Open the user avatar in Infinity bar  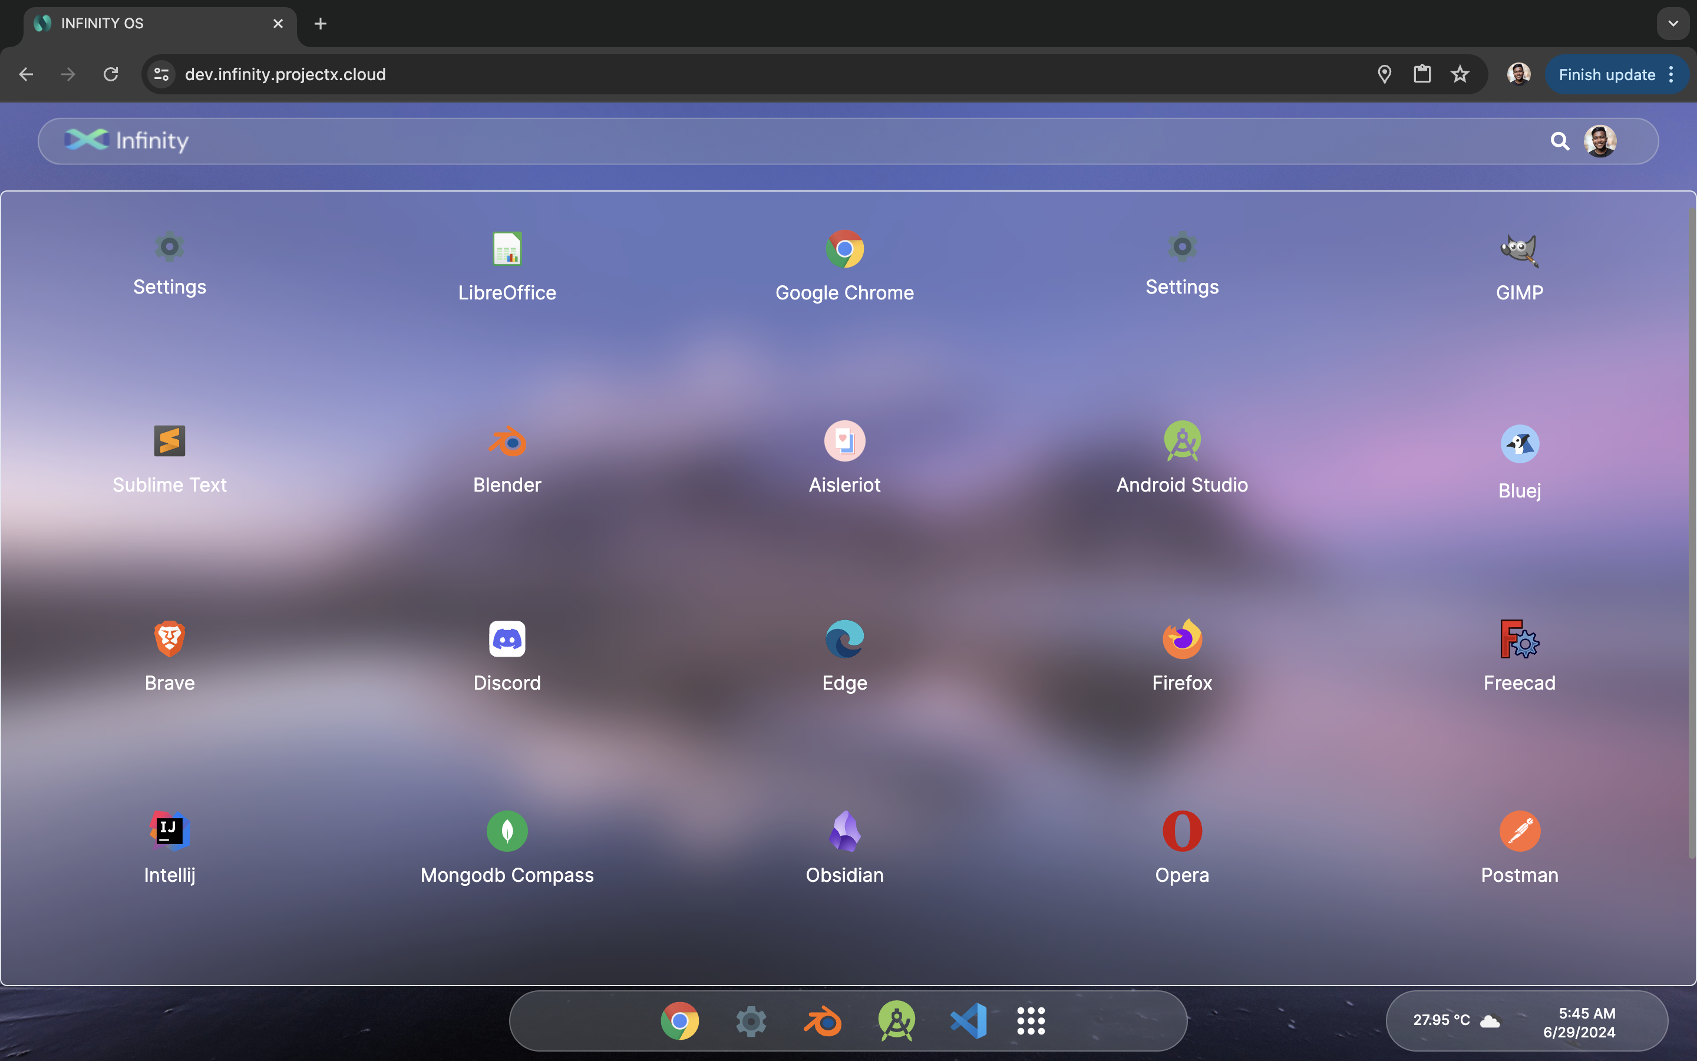pyautogui.click(x=1600, y=141)
